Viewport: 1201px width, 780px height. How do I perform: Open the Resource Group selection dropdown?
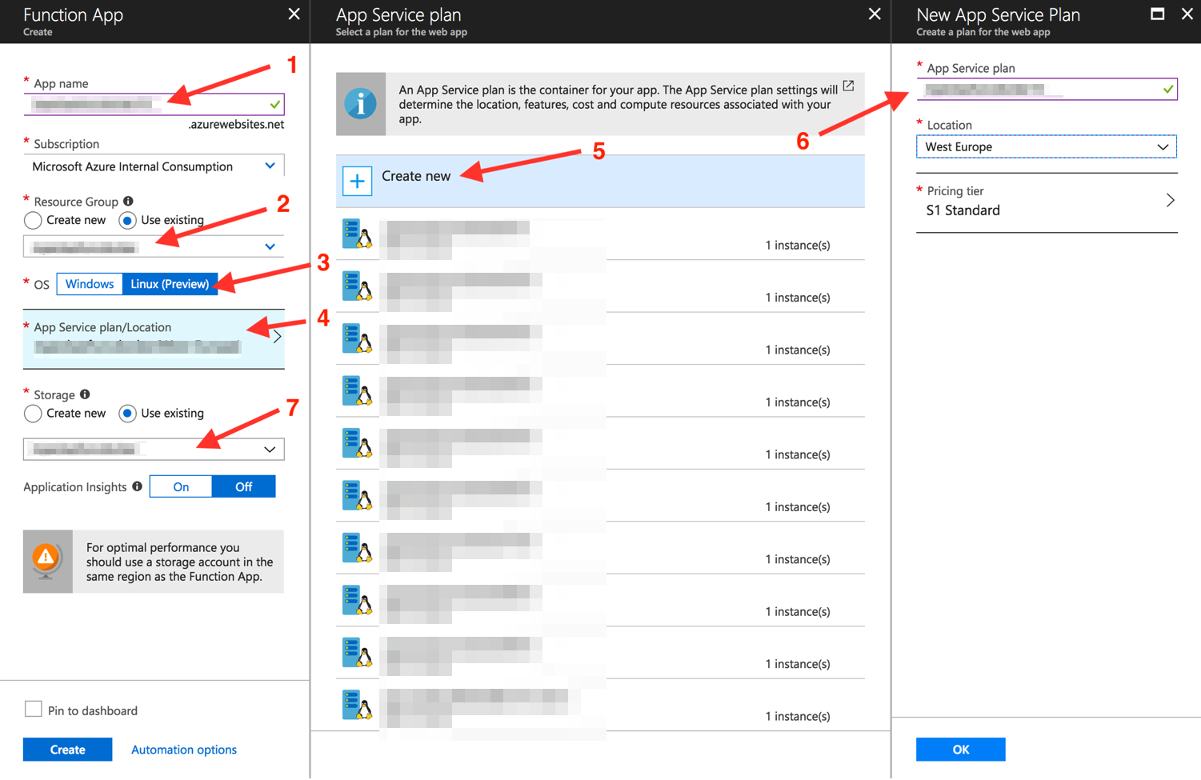click(x=154, y=246)
